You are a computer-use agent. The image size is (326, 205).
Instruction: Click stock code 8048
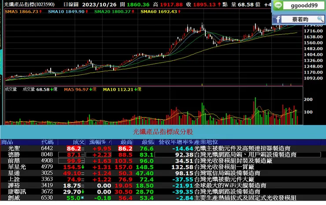point(47,154)
